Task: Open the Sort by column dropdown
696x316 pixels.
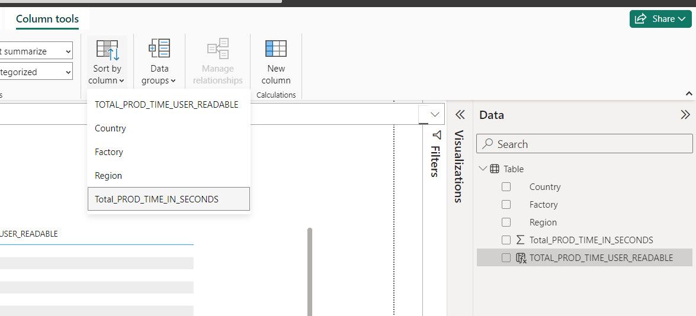Action: (107, 62)
